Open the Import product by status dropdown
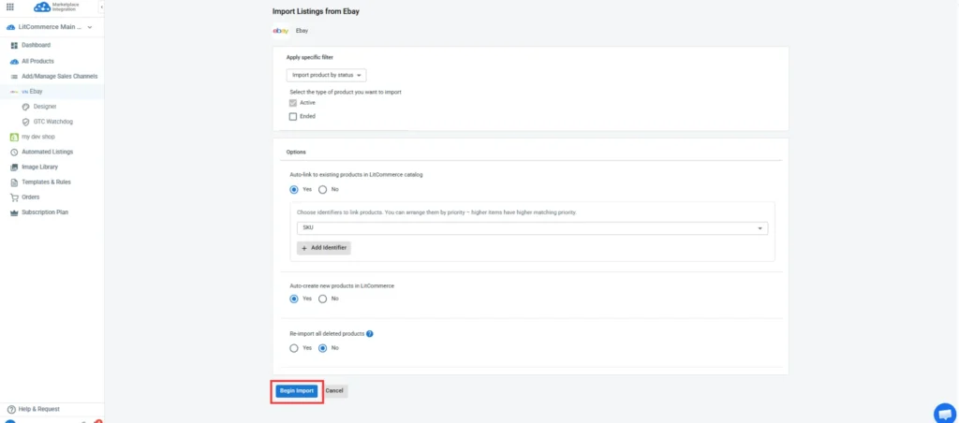Image resolution: width=959 pixels, height=423 pixels. (x=326, y=75)
